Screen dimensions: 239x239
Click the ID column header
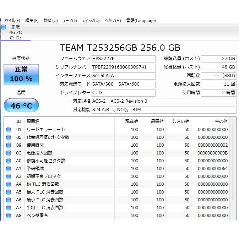tap(19, 121)
